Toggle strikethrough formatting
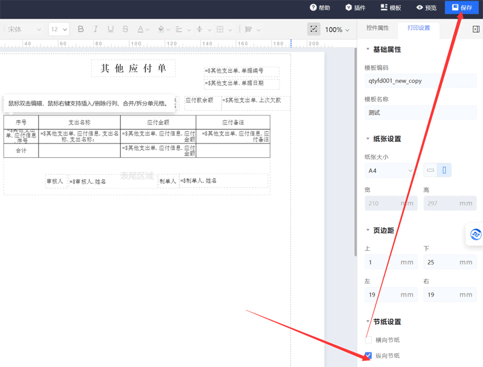Screen dimensions: 483x367 point(126,29)
